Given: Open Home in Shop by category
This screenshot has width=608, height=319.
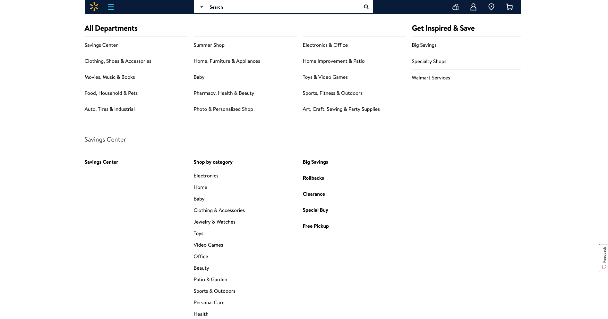Looking at the screenshot, I should [x=200, y=187].
